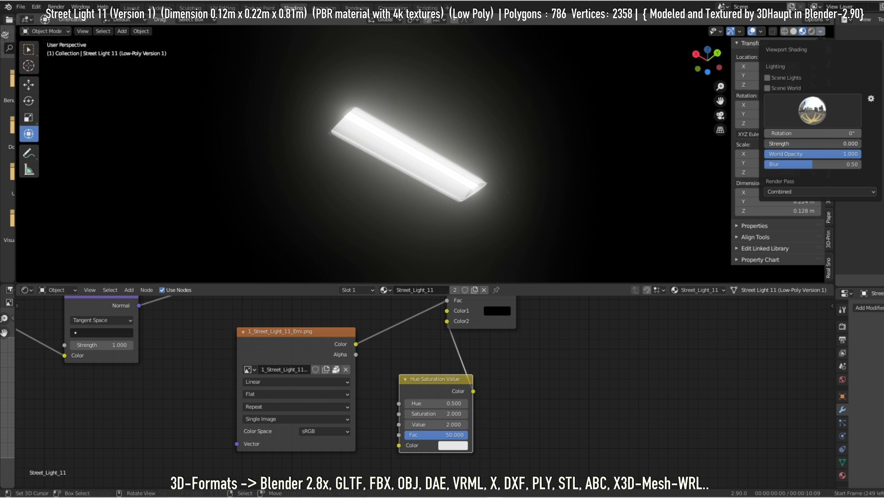The width and height of the screenshot is (884, 498).
Task: Click the pan hand viewport icon
Action: [x=720, y=101]
